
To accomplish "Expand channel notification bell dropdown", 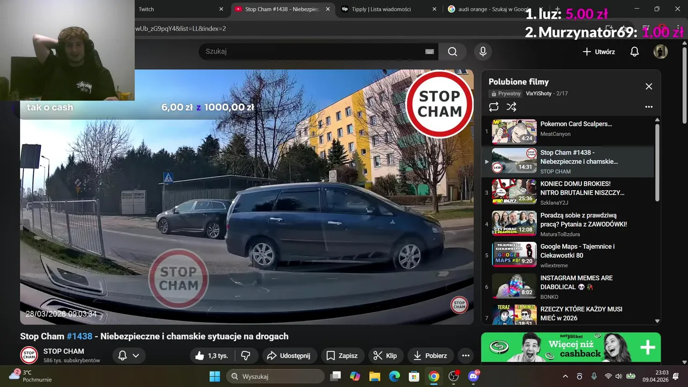I will click(x=128, y=355).
